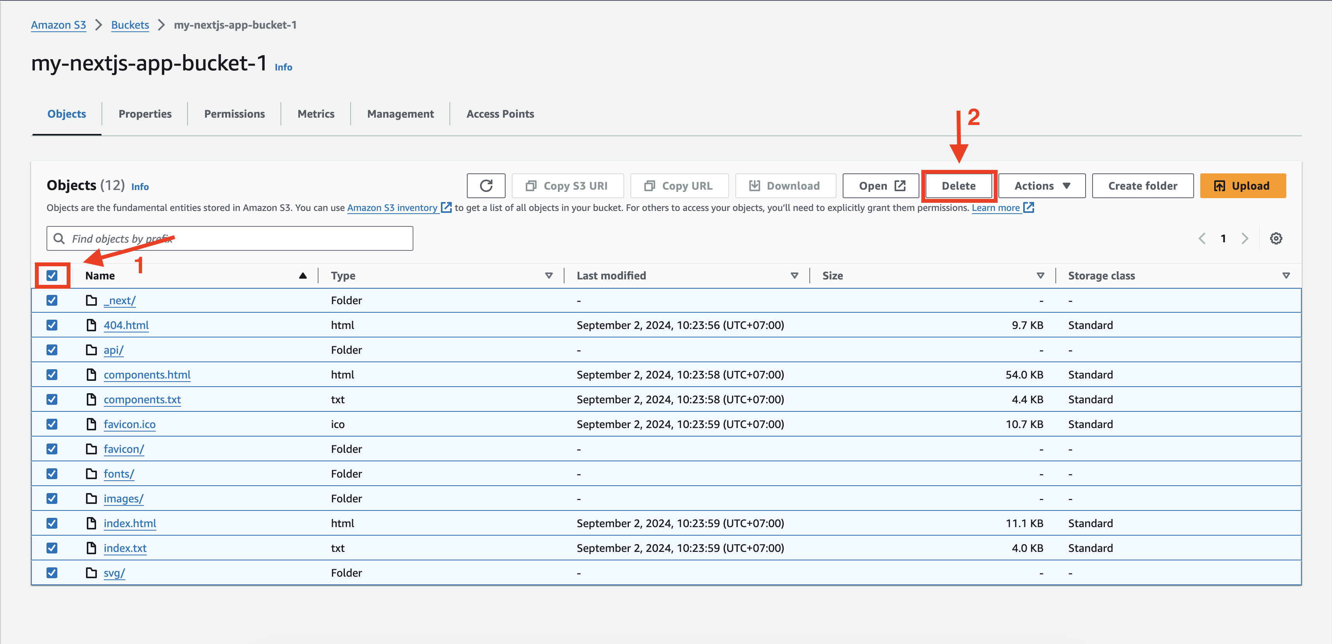This screenshot has width=1332, height=644.
Task: Click the refresh objects button
Action: click(485, 186)
